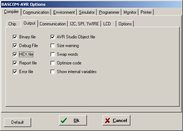The image size is (183, 131).
Task: Disable the Report file output
Action: [x=15, y=63]
